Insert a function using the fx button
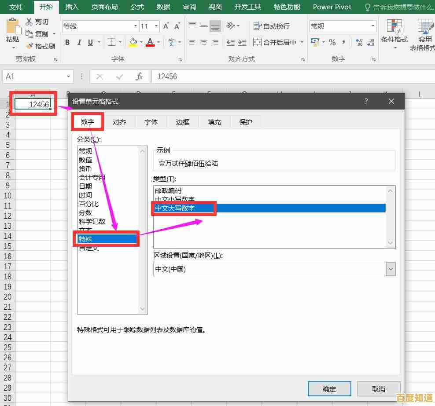435x406 pixels. coord(140,77)
